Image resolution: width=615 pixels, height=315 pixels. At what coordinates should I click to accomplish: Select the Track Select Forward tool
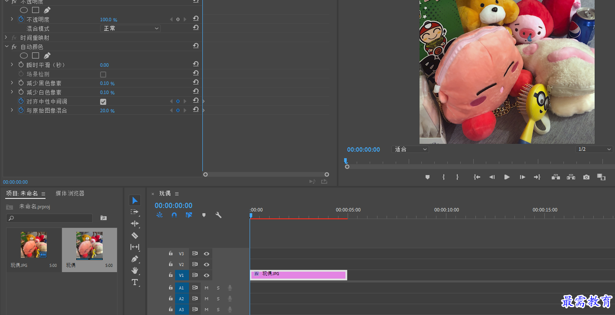click(x=135, y=212)
